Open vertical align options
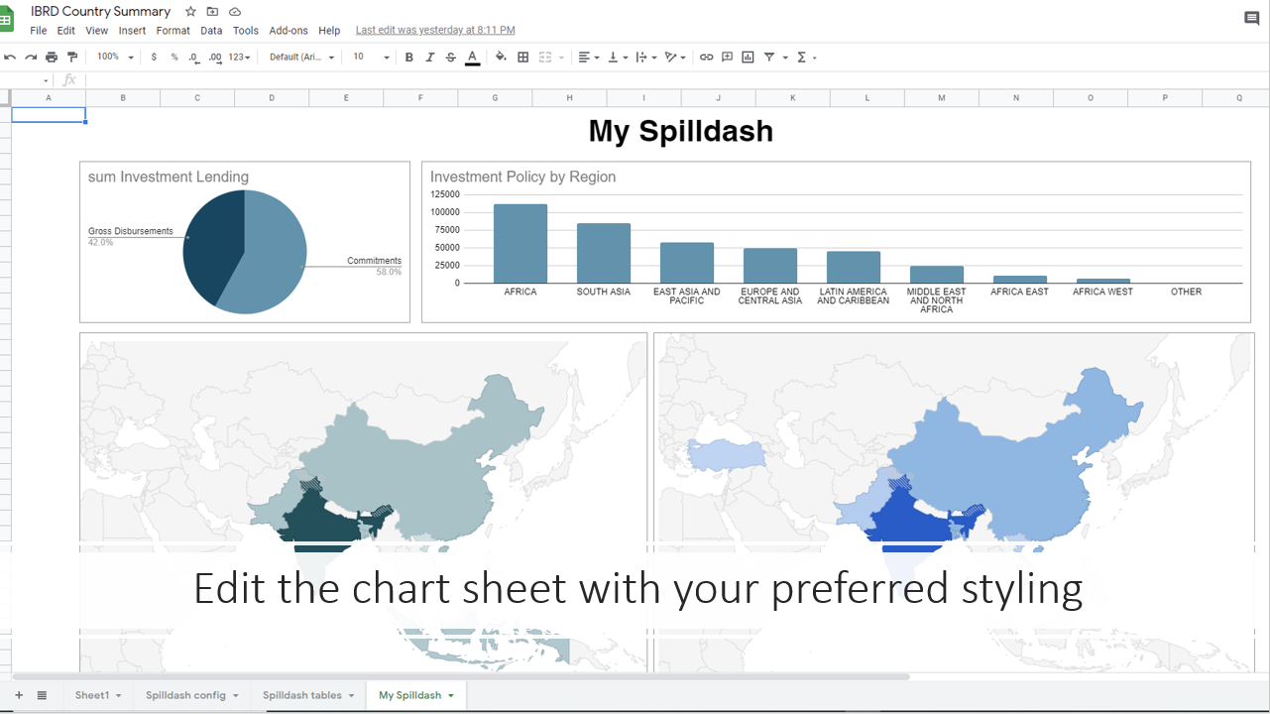 tap(618, 58)
